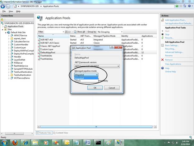Click the blue Help icon in Actions pane
The image size is (194, 146).
[x=163, y=68]
